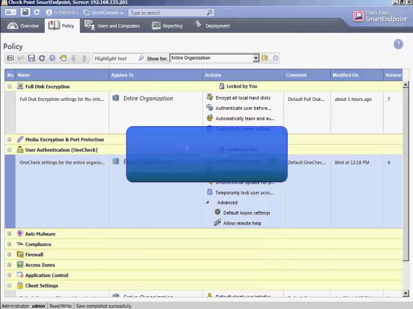
Task: Click the Firewall blade icon
Action: [x=20, y=254]
